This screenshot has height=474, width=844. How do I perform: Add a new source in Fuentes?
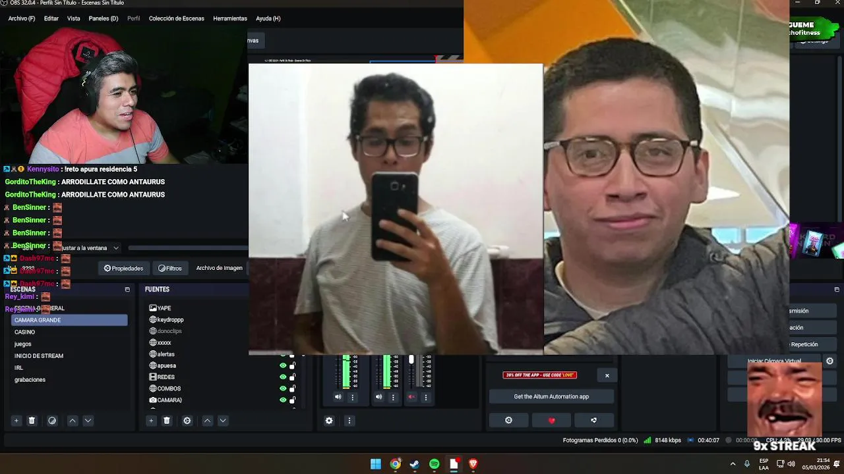[151, 421]
